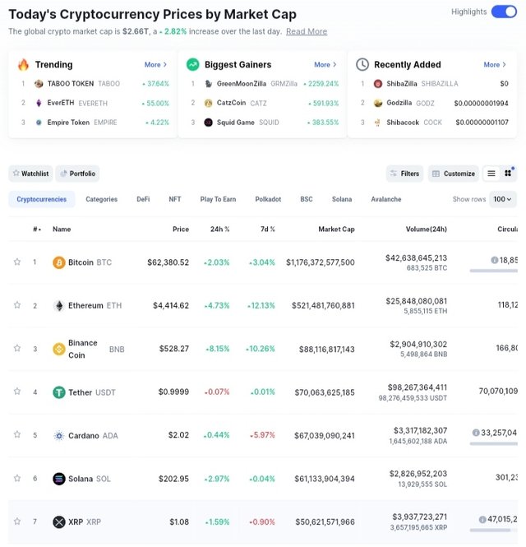Click the Solana logo icon
Image resolution: width=526 pixels, height=547 pixels.
59,479
